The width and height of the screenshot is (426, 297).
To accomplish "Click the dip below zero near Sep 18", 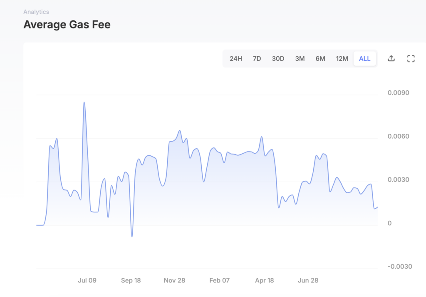I will pyautogui.click(x=132, y=236).
